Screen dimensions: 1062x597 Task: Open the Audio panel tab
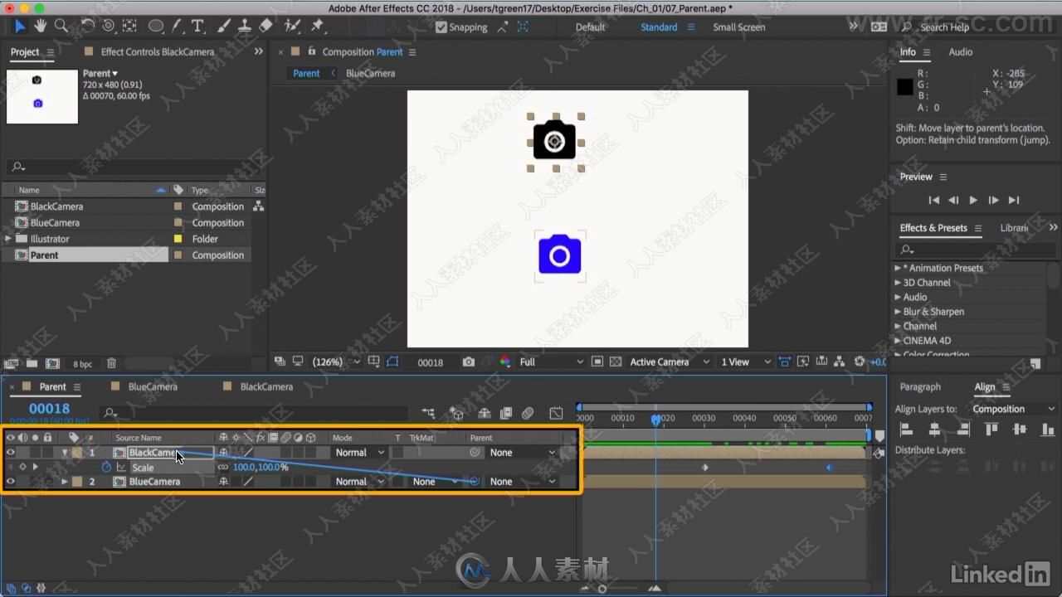961,51
